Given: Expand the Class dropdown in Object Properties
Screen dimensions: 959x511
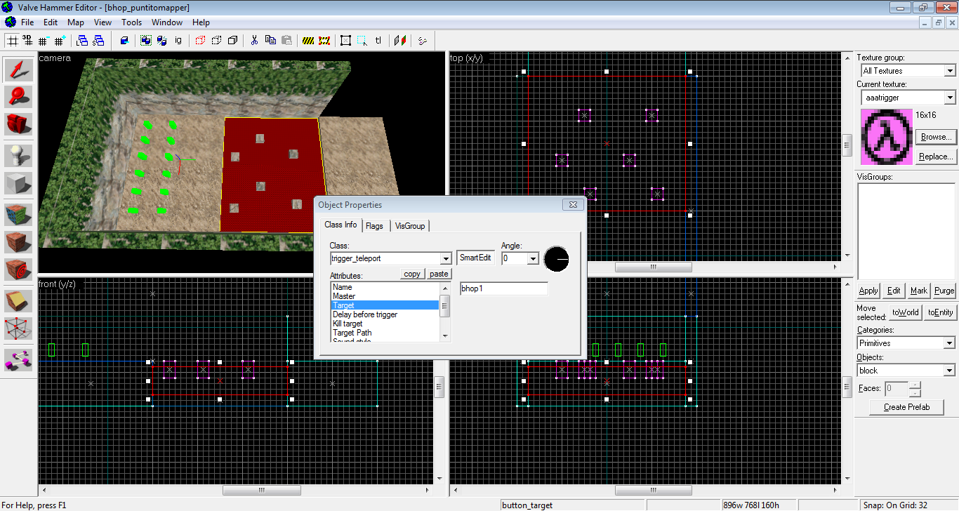Looking at the screenshot, I should [x=446, y=258].
